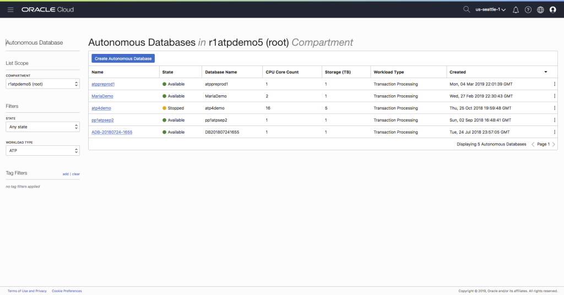Sort by State column header

click(x=167, y=72)
